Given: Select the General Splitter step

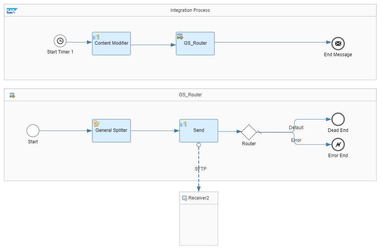Looking at the screenshot, I should tap(111, 131).
